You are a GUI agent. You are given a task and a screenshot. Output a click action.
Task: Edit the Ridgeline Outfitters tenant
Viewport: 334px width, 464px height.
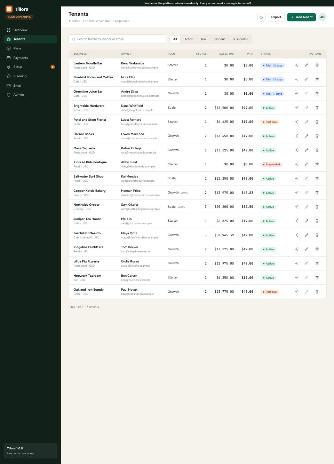(x=307, y=249)
